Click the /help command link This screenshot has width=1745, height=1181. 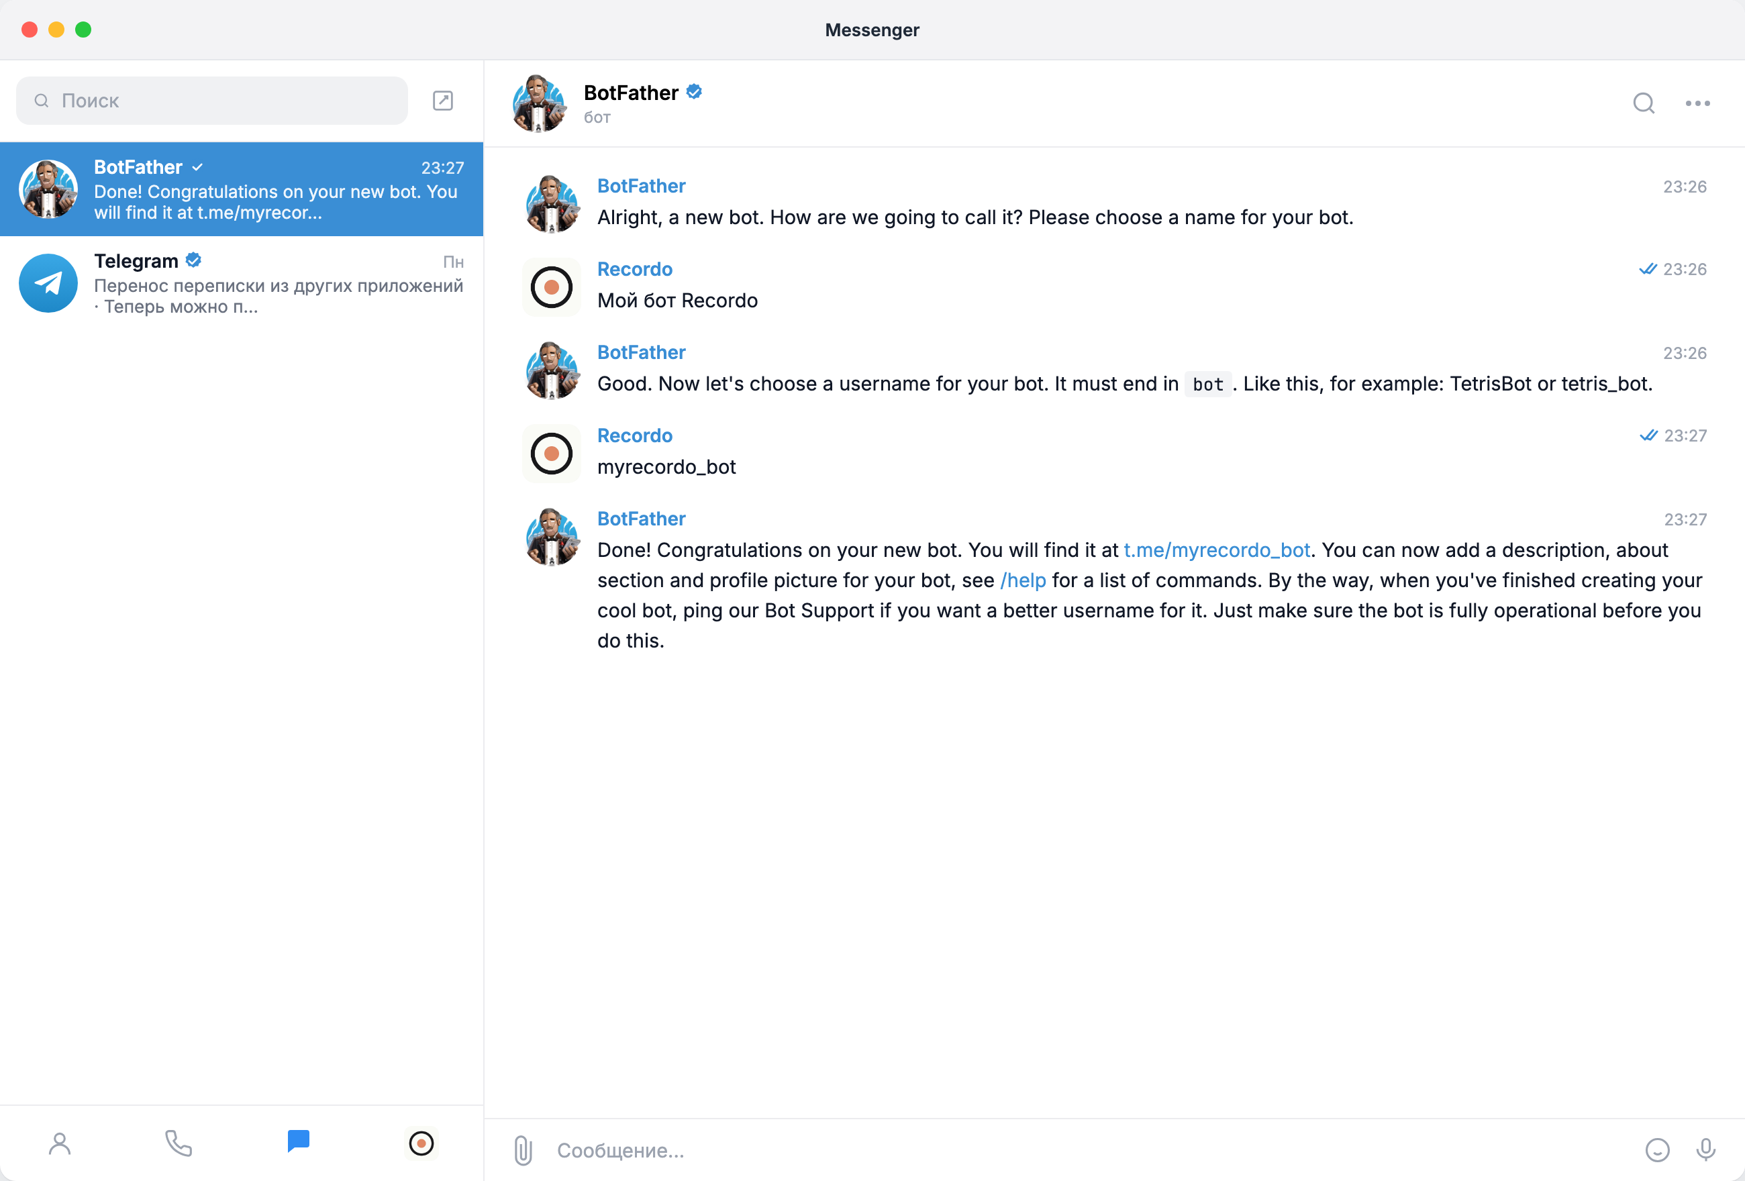point(1023,580)
